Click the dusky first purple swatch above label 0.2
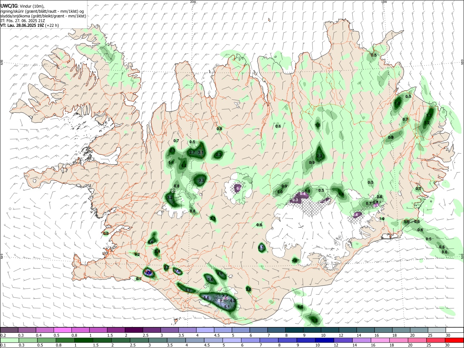 (x=9, y=330)
